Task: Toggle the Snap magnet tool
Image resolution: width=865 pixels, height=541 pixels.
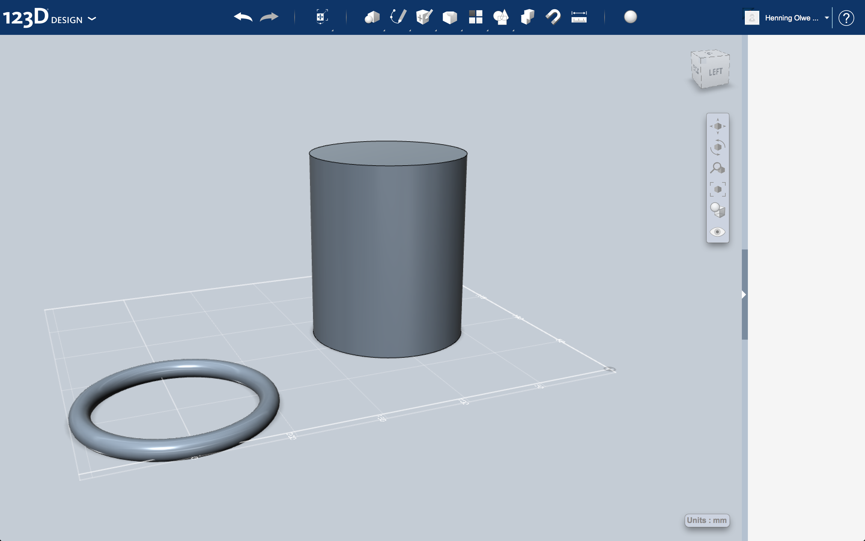Action: coord(553,17)
